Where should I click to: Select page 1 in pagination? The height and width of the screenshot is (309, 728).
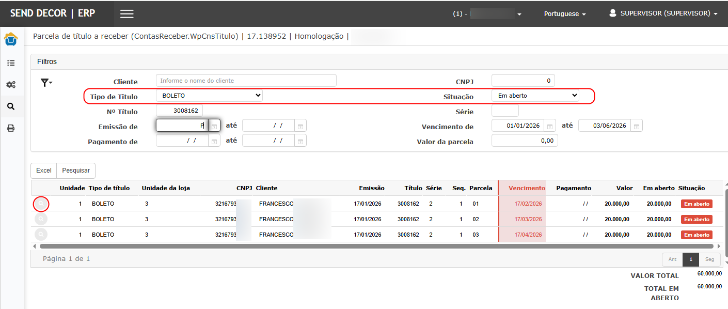691,259
